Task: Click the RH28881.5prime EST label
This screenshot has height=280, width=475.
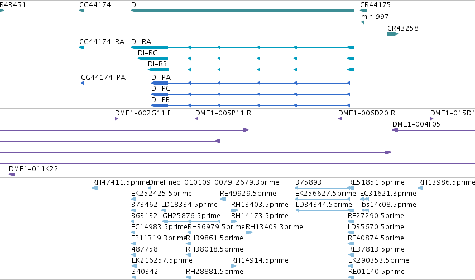Action: click(214, 272)
